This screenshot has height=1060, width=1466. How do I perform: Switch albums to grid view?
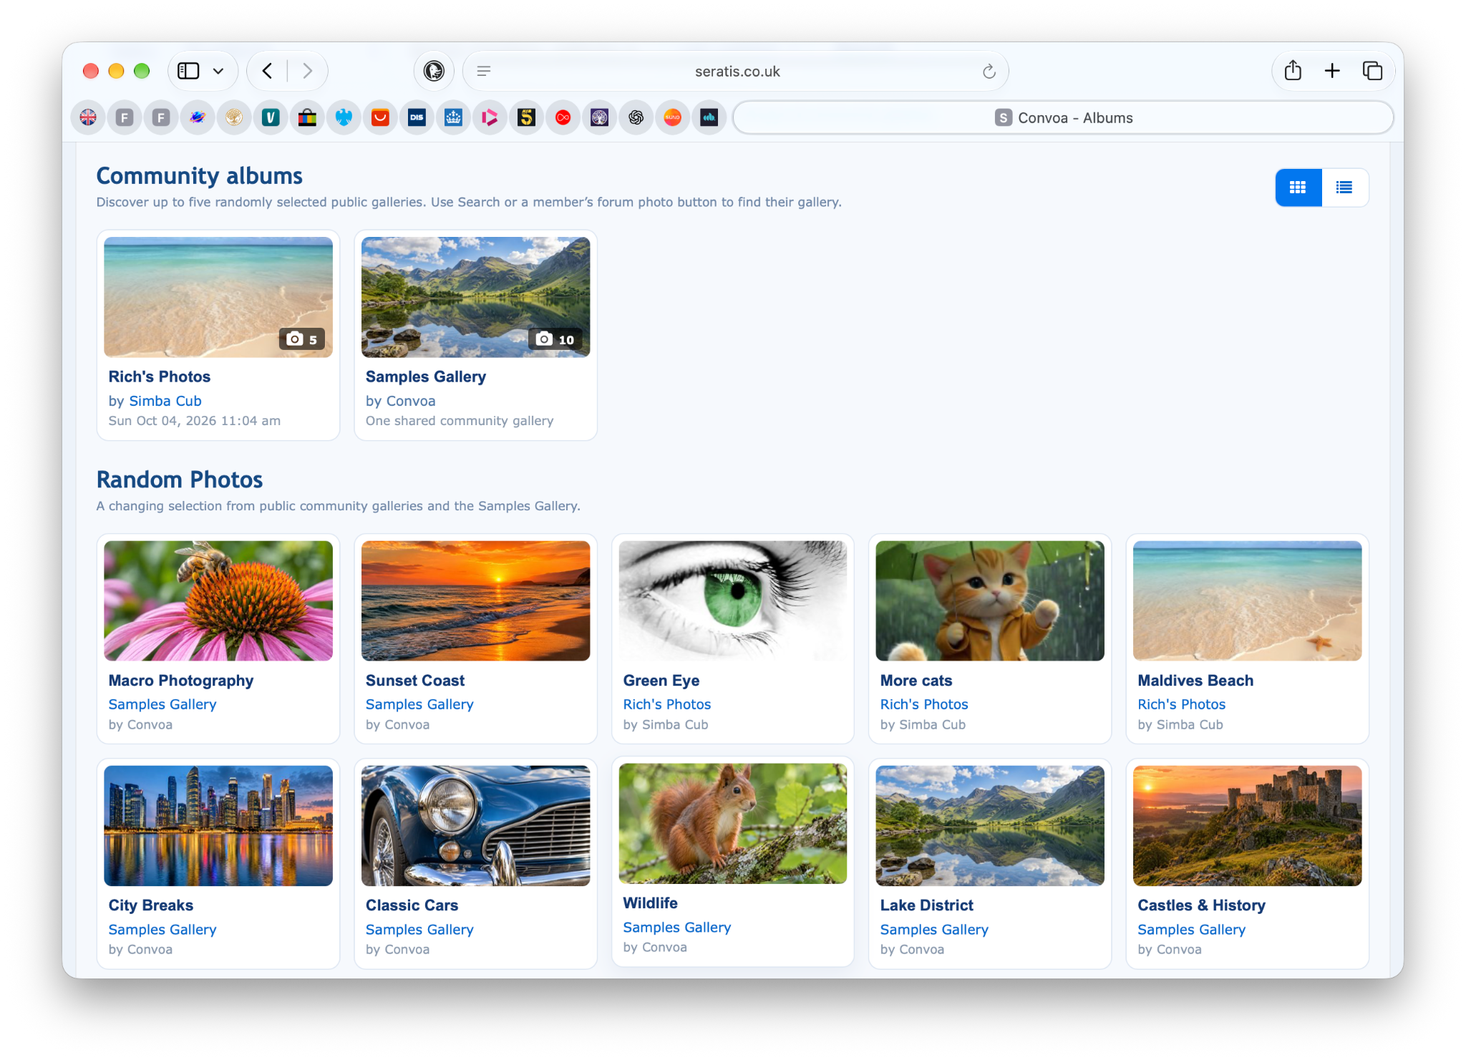[x=1298, y=188]
